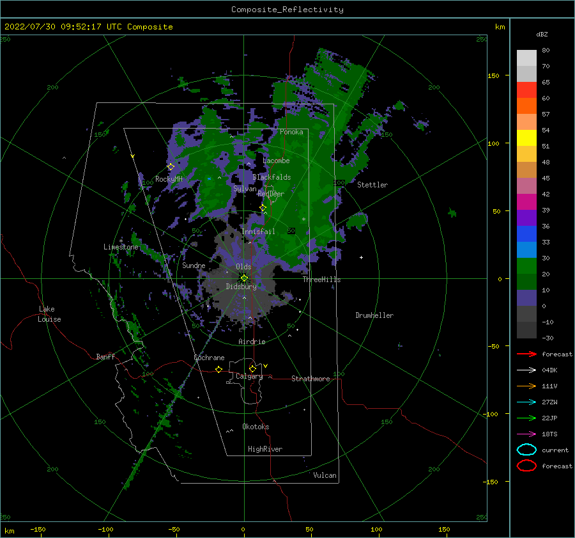Click the RockyMH label
Screen dimensions: 575x538
pos(169,180)
